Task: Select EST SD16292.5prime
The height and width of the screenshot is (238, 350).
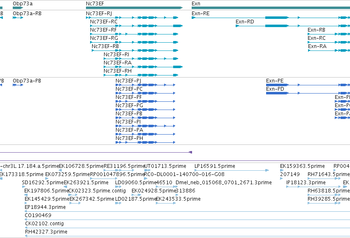Action: (x=43, y=183)
